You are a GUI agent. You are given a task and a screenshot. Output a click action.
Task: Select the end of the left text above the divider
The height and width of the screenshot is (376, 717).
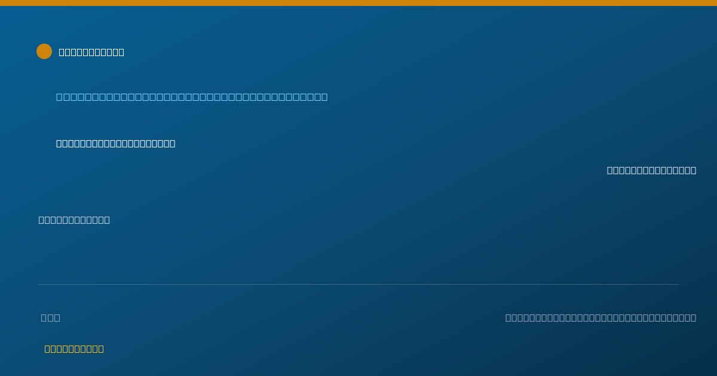coord(107,220)
